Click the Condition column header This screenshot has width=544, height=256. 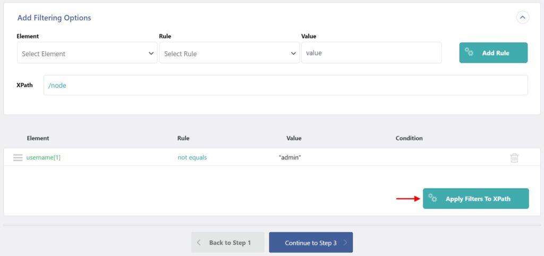[x=409, y=138]
